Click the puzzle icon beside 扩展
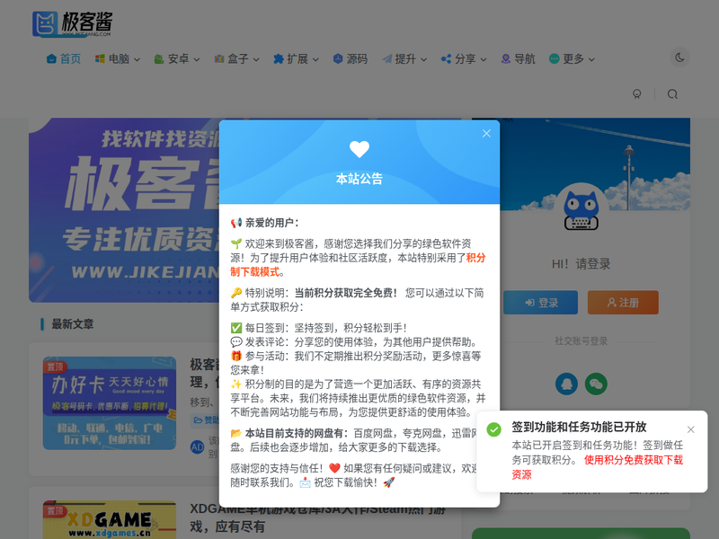Screen dimensions: 719x539 pyautogui.click(x=279, y=58)
